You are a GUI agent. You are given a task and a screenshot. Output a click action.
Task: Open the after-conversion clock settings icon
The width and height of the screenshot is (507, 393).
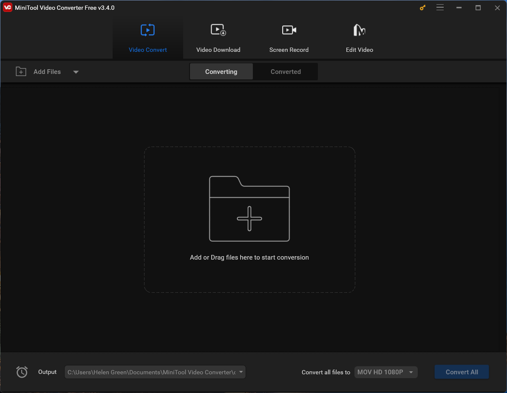pos(22,372)
